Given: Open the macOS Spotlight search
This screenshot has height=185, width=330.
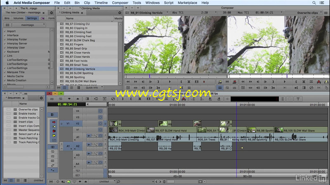Looking at the screenshot, I should (314, 3).
